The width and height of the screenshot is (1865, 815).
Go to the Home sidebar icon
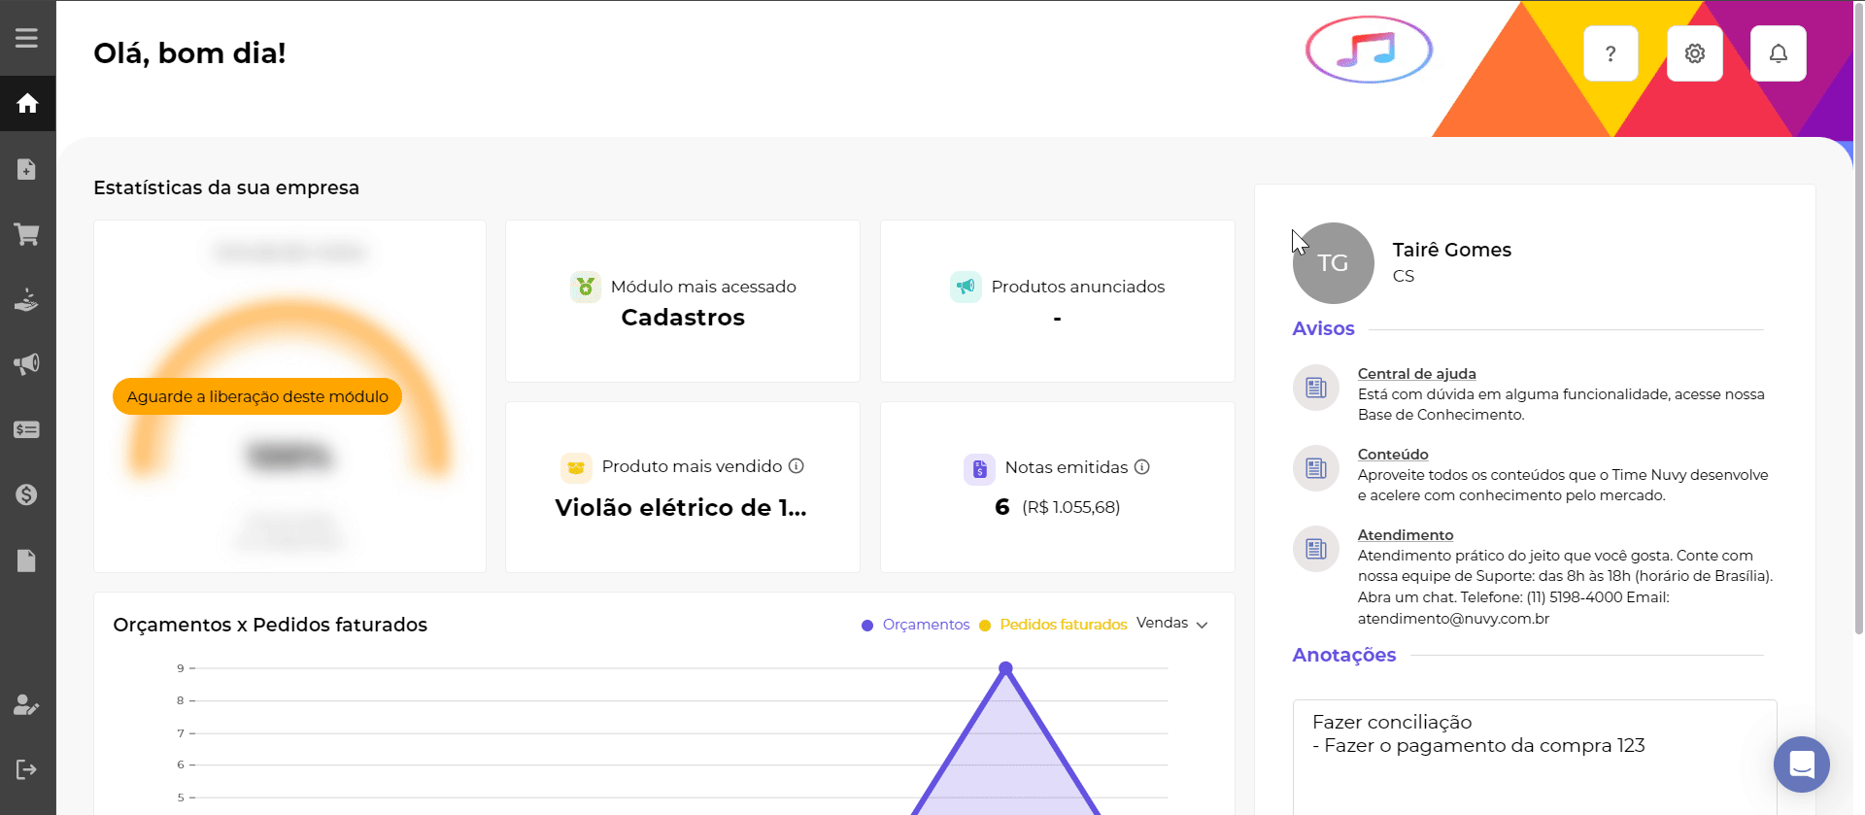tap(27, 103)
